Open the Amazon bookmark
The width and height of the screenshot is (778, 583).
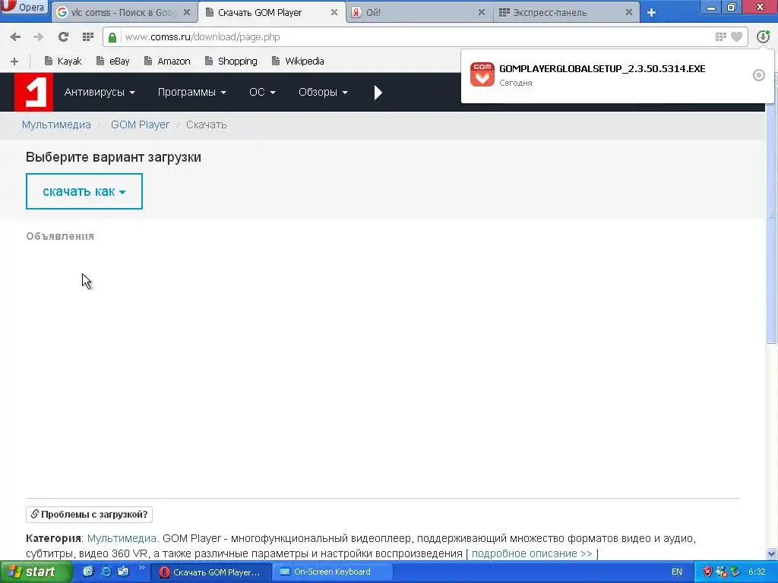click(166, 61)
